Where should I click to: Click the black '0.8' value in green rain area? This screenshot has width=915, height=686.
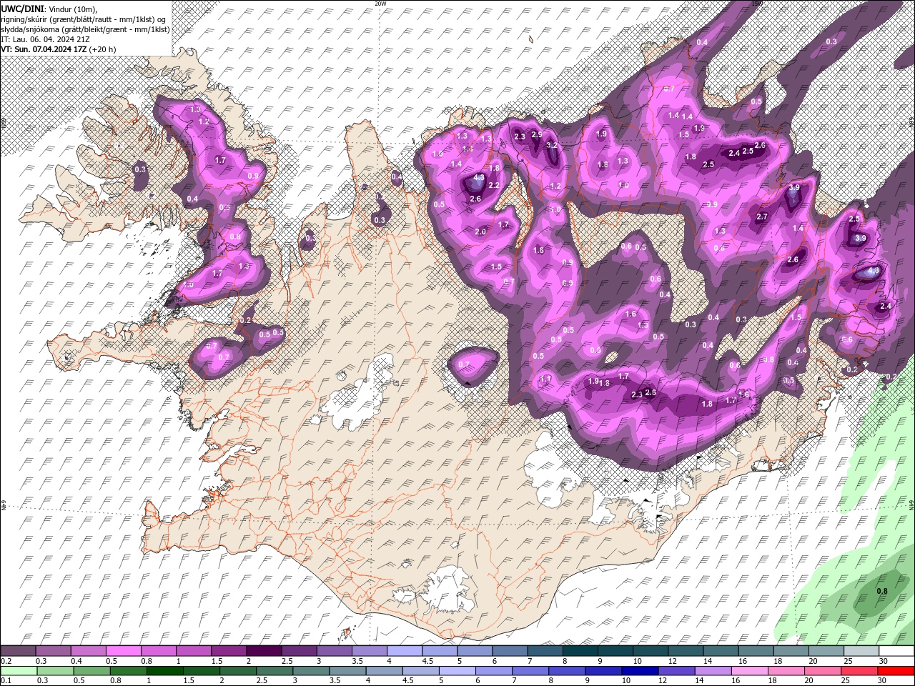click(882, 591)
